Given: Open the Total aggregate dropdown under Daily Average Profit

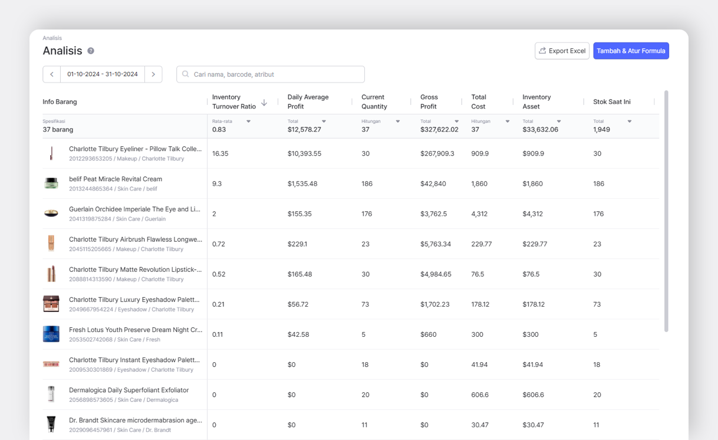Looking at the screenshot, I should pos(324,122).
